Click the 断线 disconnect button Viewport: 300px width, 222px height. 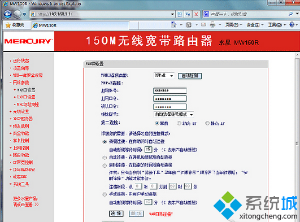[x=136, y=214]
